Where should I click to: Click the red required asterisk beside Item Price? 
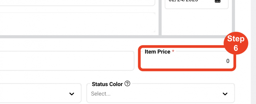[173, 51]
